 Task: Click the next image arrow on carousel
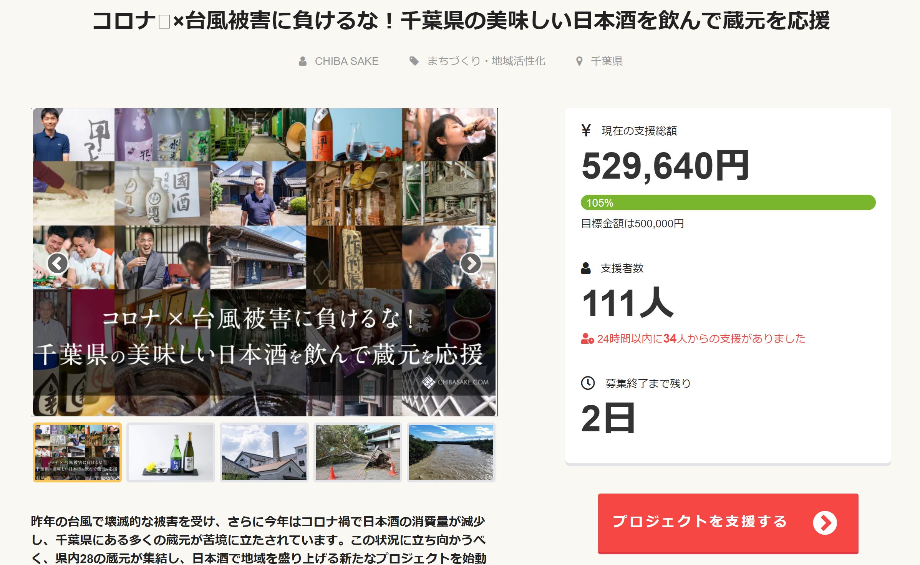click(471, 263)
